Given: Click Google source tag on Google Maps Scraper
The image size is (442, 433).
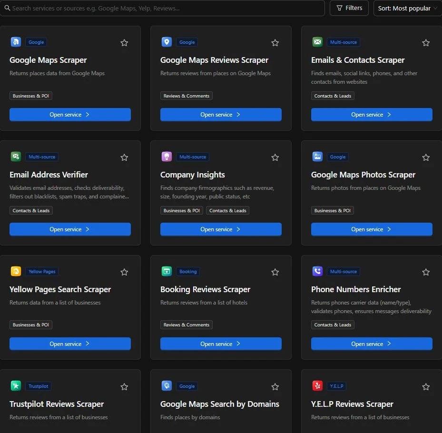Looking at the screenshot, I should [x=36, y=42].
